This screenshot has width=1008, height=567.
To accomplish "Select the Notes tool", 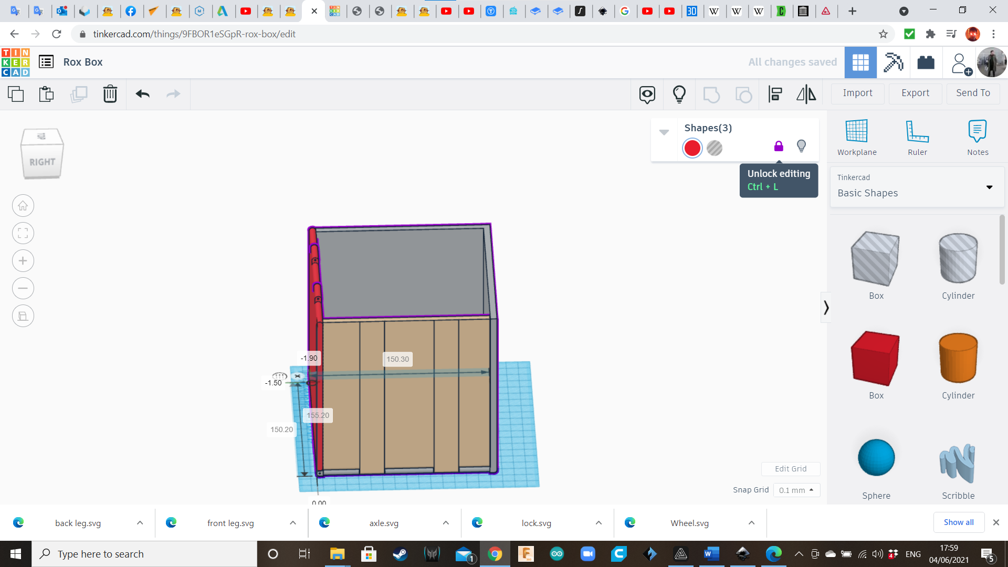I will 978,136.
